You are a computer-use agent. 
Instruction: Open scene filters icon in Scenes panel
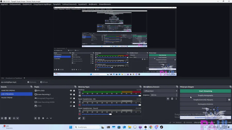coord(10,118)
